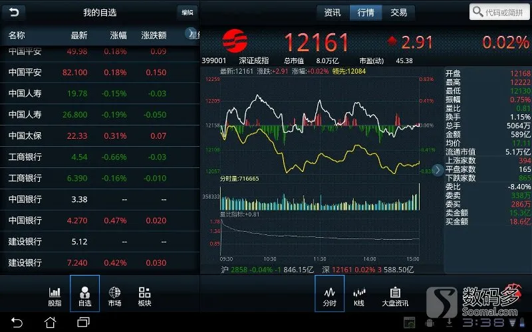Select 工商银行 row priced 4.54
Screen dimensions: 532x332
click(x=100, y=157)
